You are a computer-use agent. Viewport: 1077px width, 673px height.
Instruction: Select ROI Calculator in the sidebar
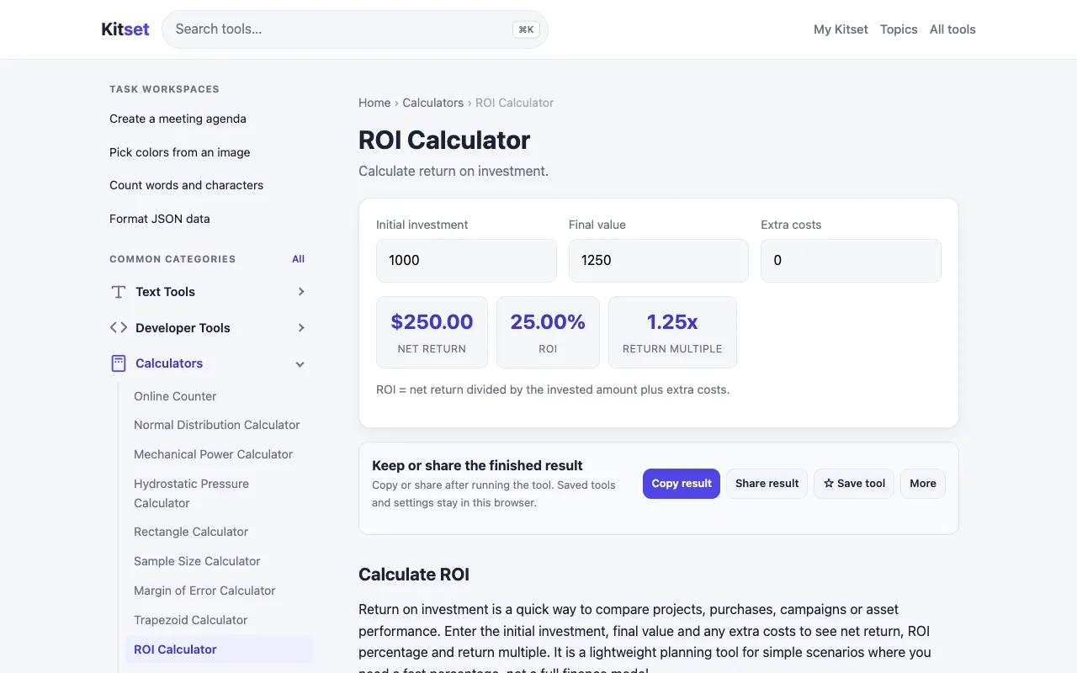(x=219, y=649)
